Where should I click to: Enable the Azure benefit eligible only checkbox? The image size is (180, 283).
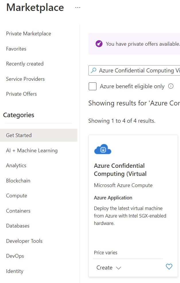click(x=92, y=85)
